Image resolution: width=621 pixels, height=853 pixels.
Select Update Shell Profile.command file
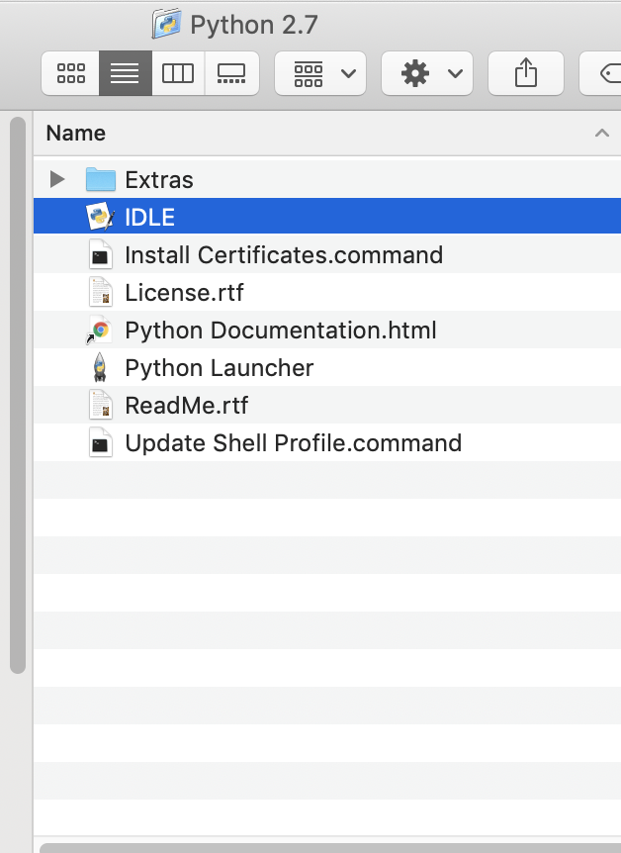pos(293,443)
